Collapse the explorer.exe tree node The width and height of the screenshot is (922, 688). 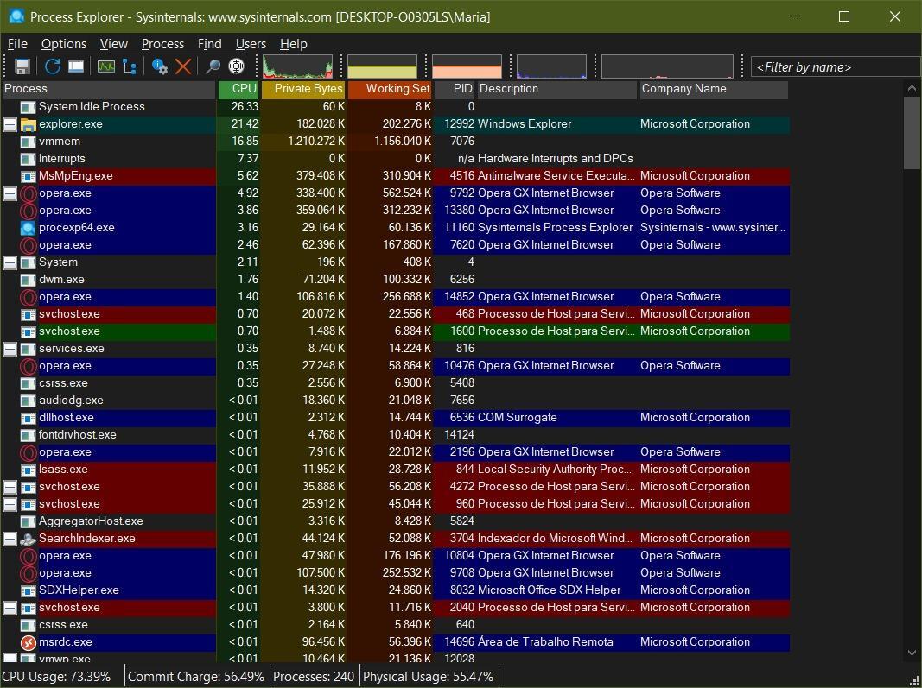10,124
